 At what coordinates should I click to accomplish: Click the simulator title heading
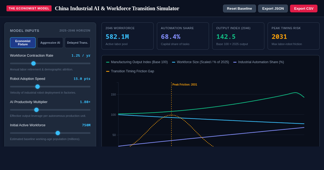tap(117, 8)
